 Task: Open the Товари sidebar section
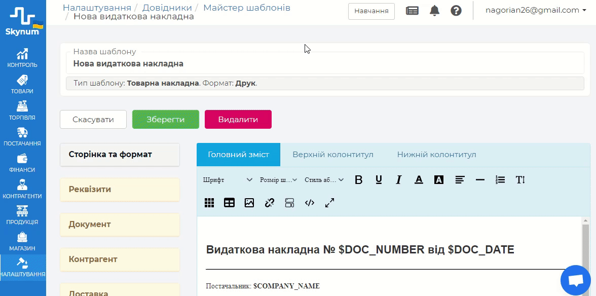(x=22, y=84)
